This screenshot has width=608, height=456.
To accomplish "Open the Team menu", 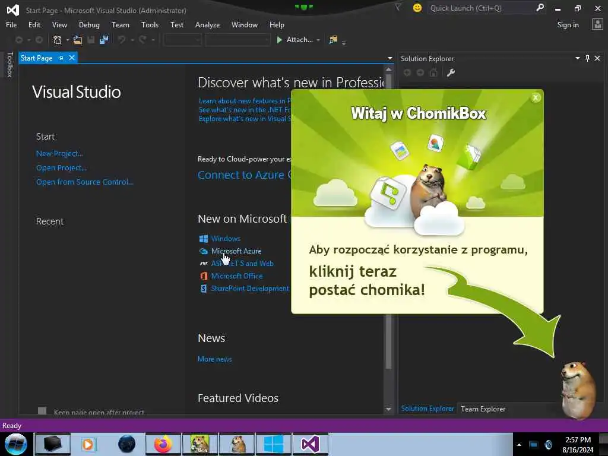I will tap(121, 25).
